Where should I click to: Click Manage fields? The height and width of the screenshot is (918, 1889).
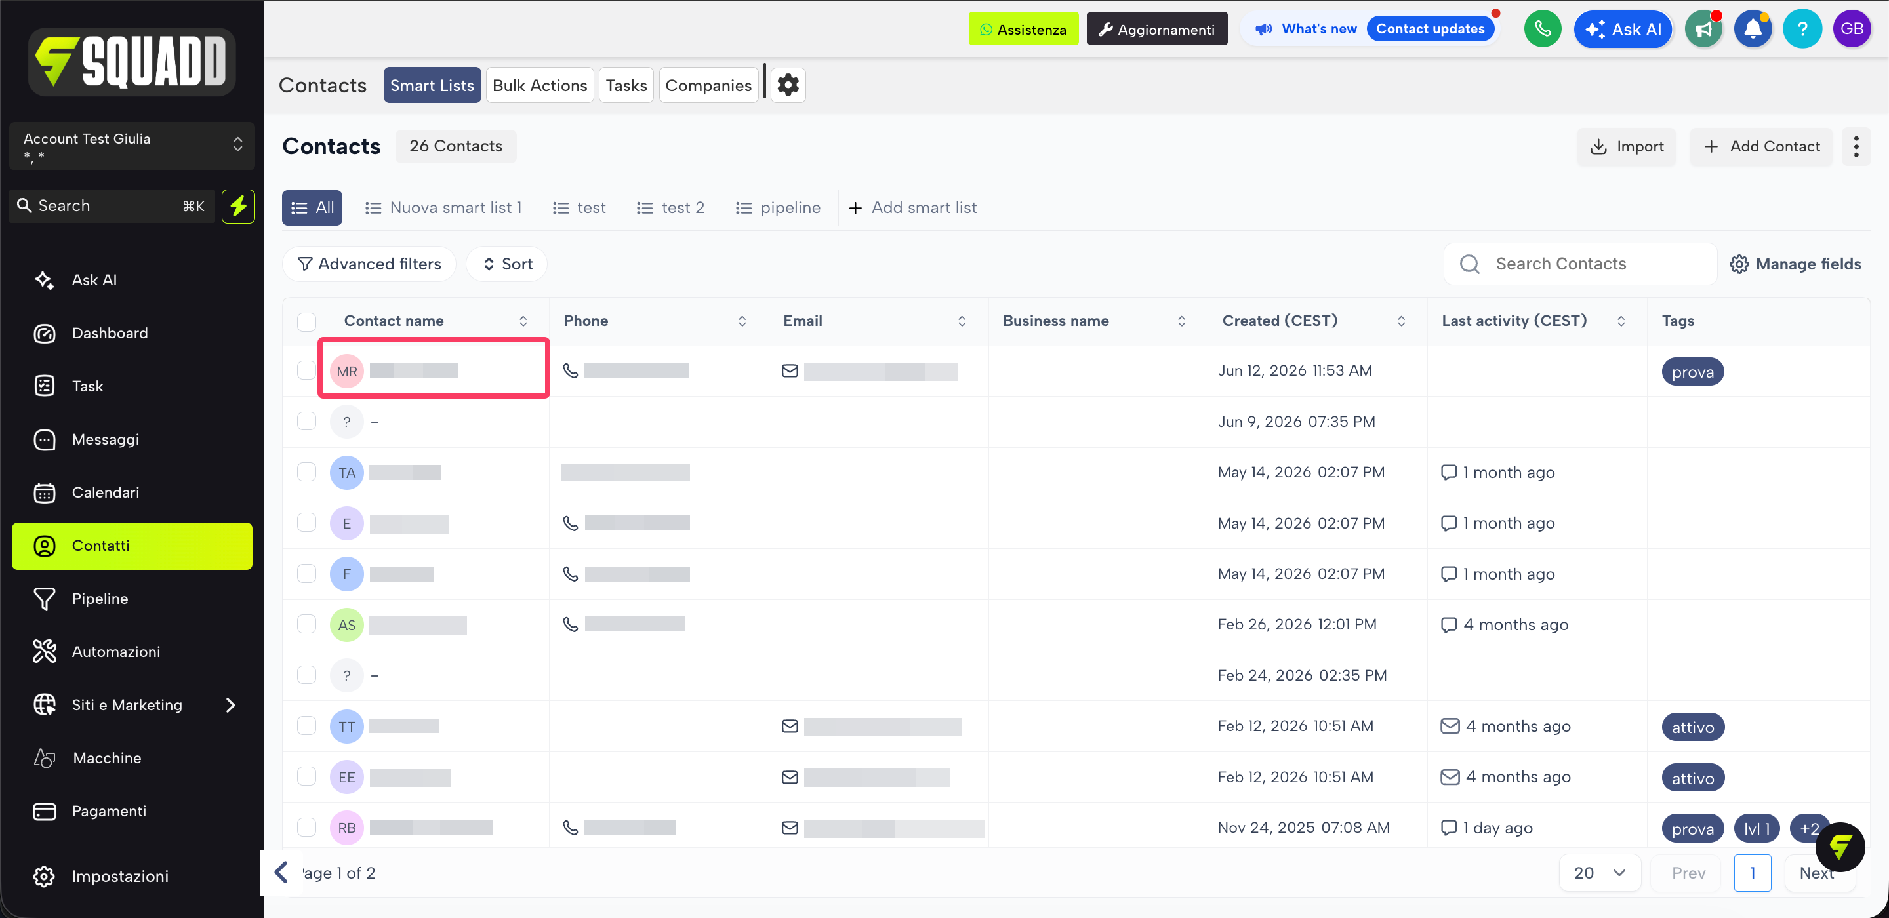[1795, 264]
